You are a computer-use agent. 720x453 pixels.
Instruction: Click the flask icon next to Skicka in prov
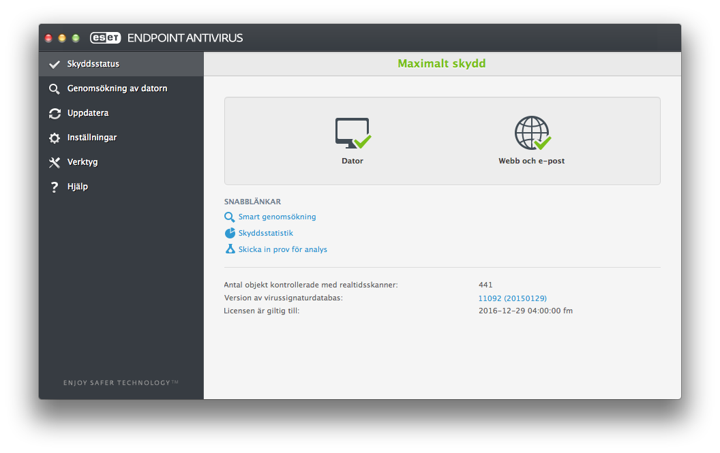pyautogui.click(x=230, y=249)
